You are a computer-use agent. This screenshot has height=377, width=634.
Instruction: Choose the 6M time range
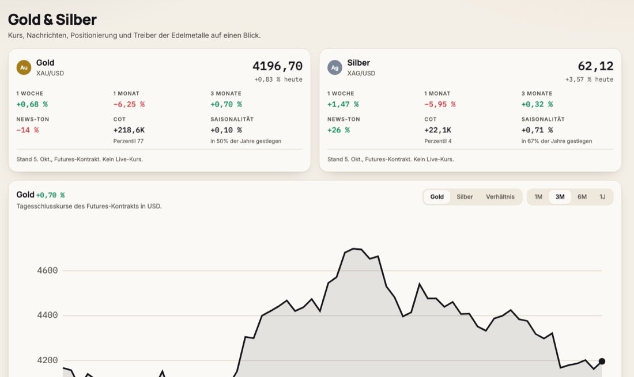582,197
